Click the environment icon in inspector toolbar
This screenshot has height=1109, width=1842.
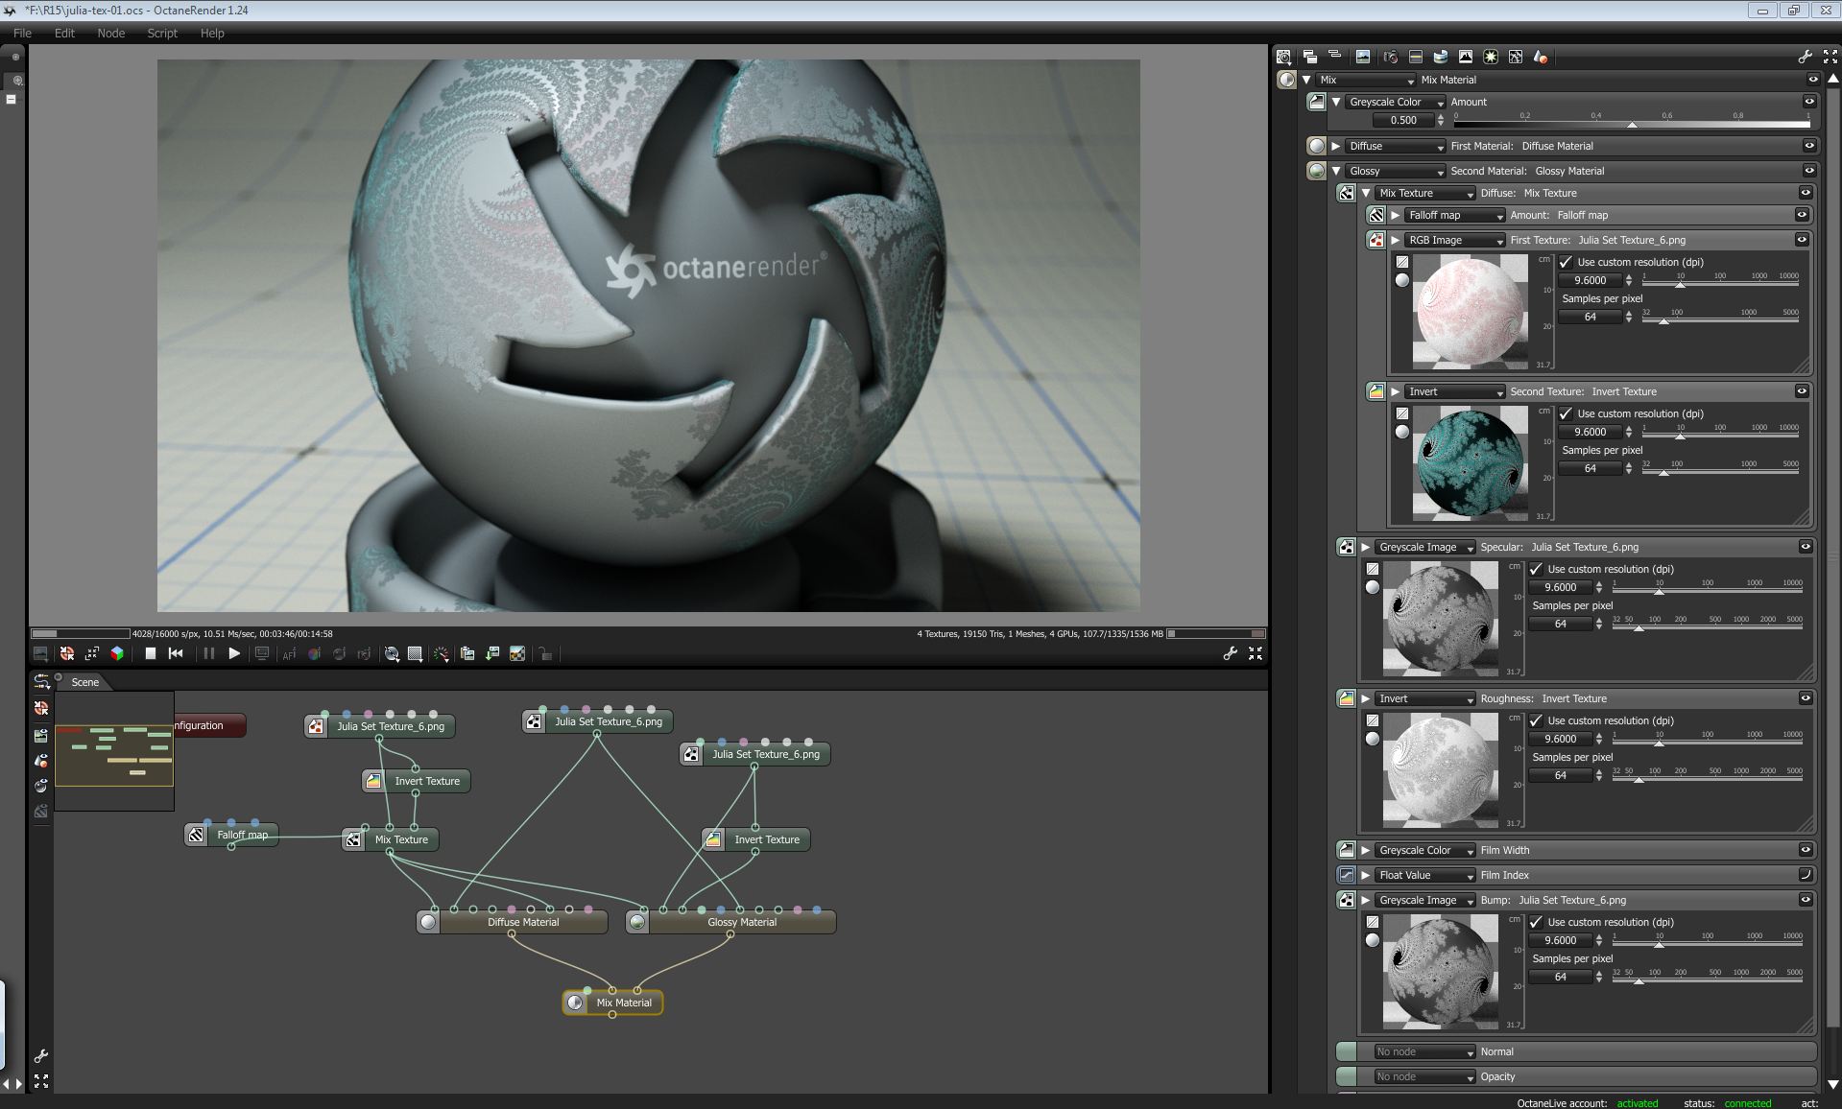pyautogui.click(x=1441, y=57)
